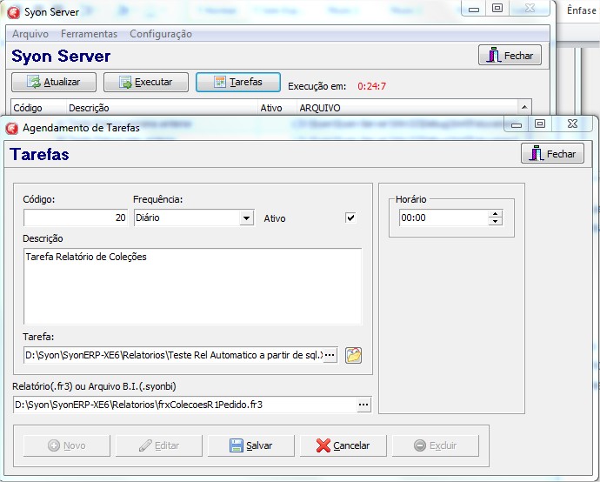The image size is (600, 482).
Task: Open the Configuração menu
Action: [x=161, y=34]
